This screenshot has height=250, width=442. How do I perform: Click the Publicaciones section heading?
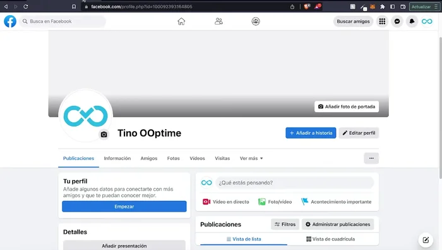(x=221, y=224)
